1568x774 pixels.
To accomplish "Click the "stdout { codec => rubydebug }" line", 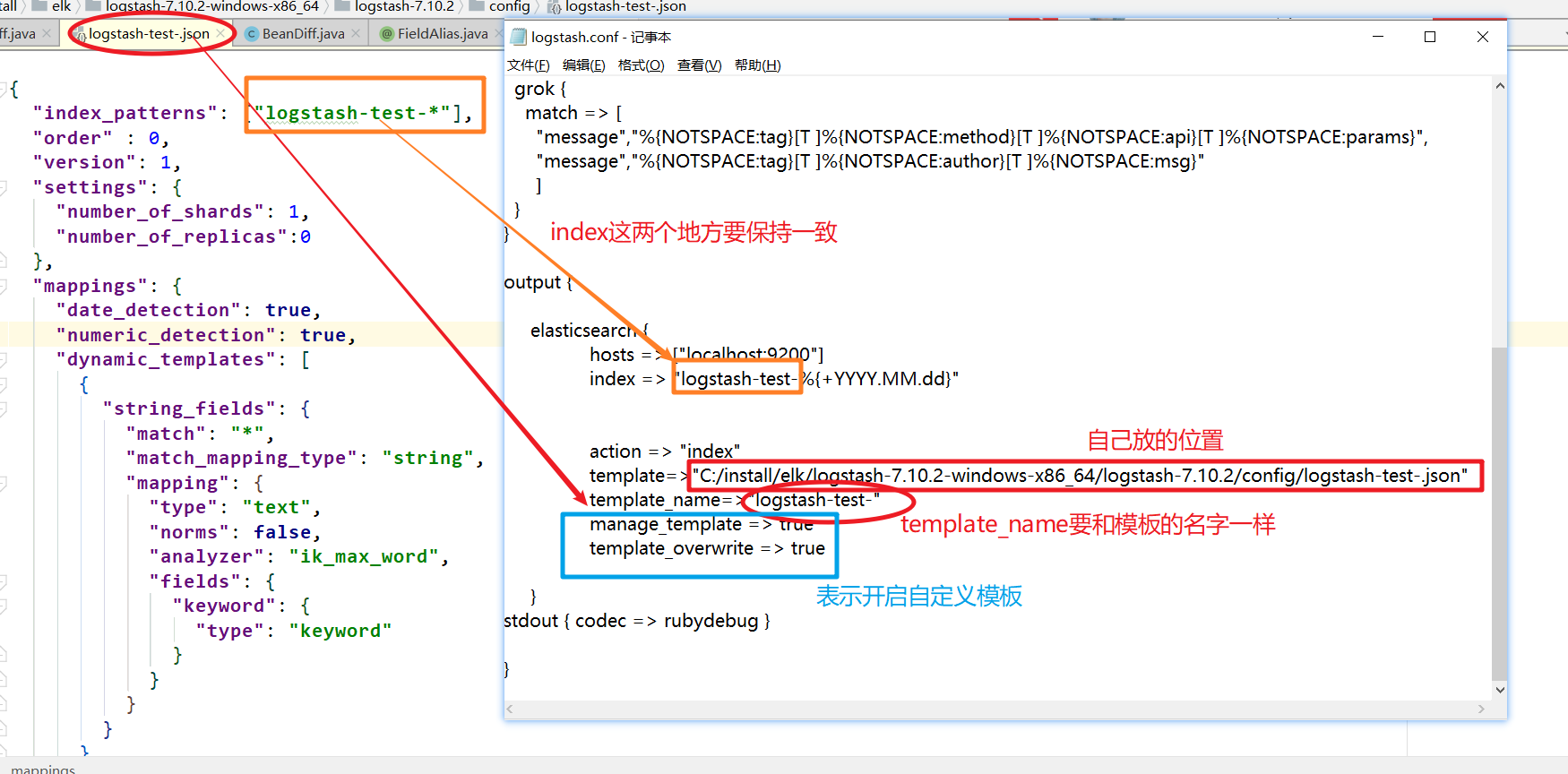I will tap(637, 621).
